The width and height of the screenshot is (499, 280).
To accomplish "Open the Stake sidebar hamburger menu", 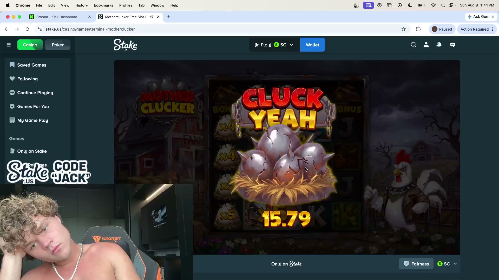I will [x=9, y=45].
